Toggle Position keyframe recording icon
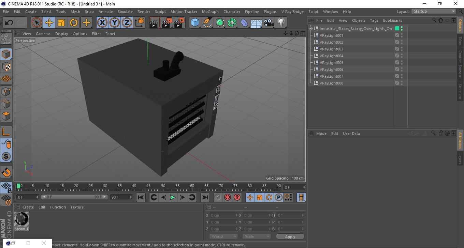The image size is (464, 248). pyautogui.click(x=250, y=197)
